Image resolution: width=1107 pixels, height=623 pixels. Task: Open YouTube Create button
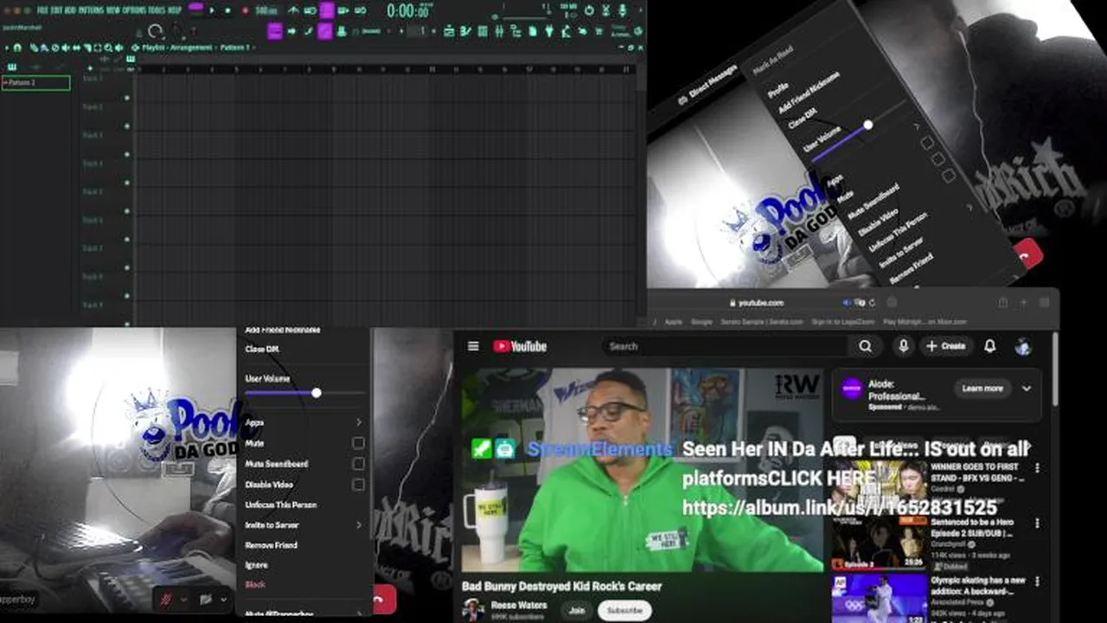click(945, 346)
